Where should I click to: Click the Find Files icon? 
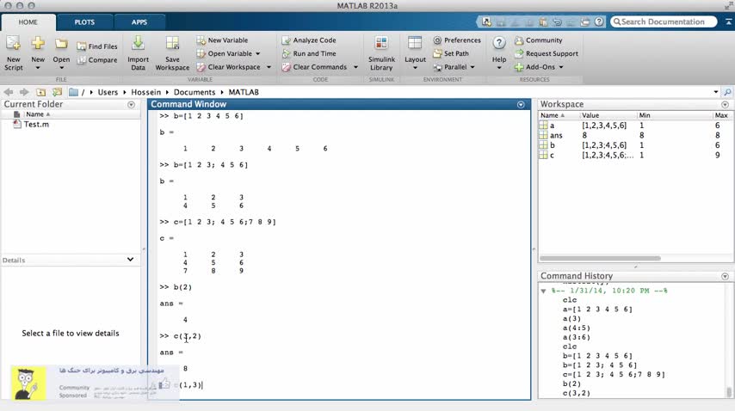(82, 46)
